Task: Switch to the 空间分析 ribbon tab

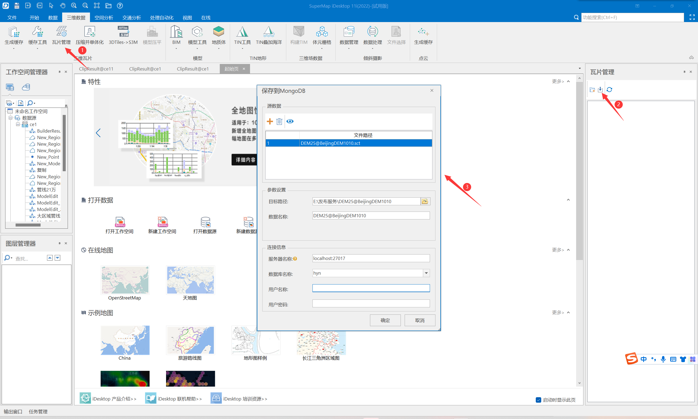Action: (x=103, y=17)
